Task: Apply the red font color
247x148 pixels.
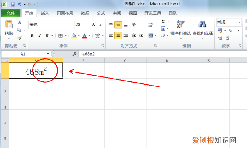Action: 84,36
